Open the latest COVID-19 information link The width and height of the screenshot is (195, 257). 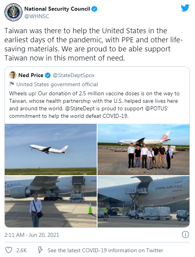105,250
